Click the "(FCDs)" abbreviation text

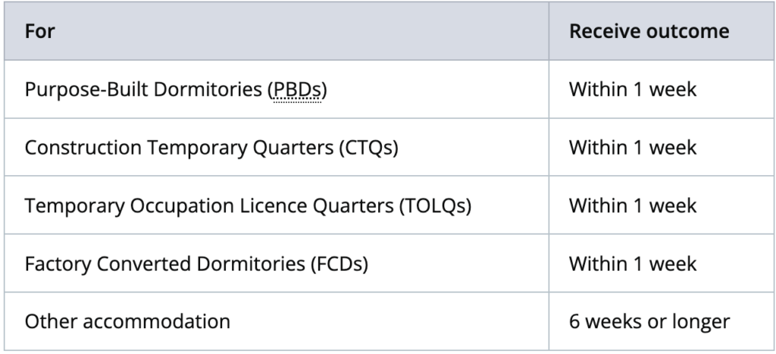click(x=339, y=264)
